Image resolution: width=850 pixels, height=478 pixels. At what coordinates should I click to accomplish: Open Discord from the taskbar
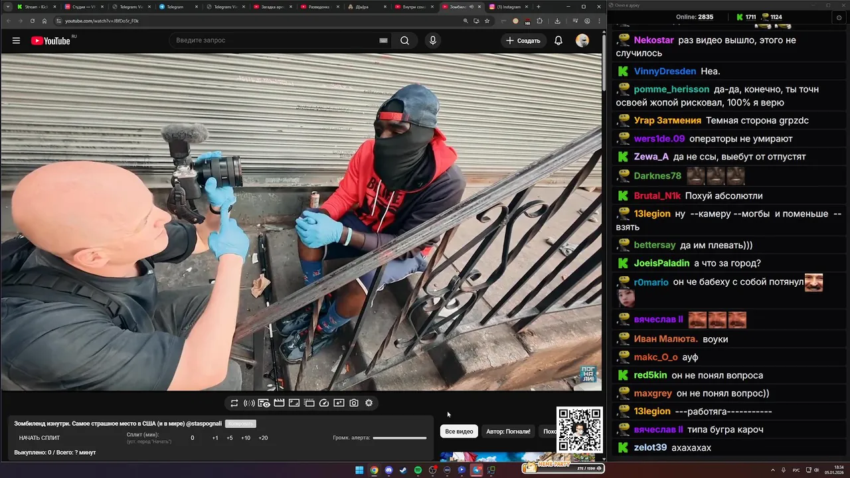coord(388,470)
